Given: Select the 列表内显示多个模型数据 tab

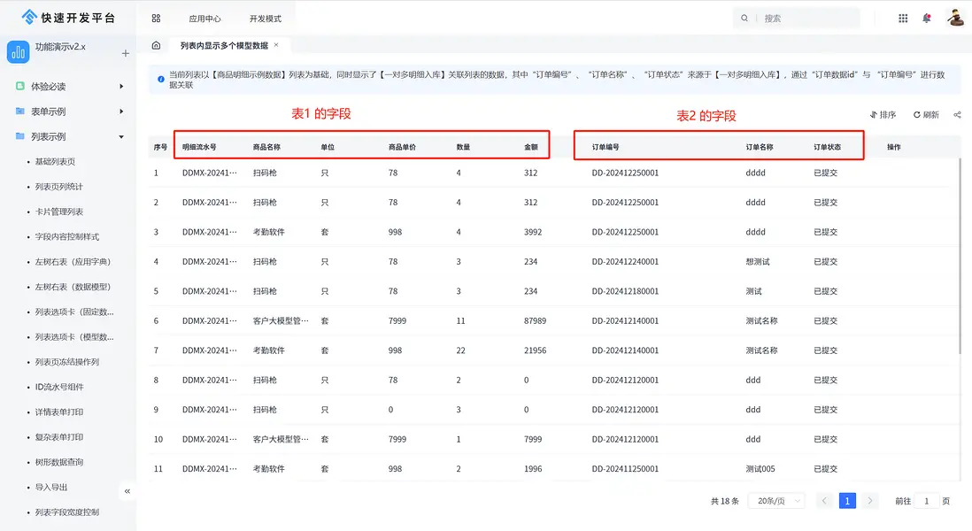Looking at the screenshot, I should (x=224, y=45).
